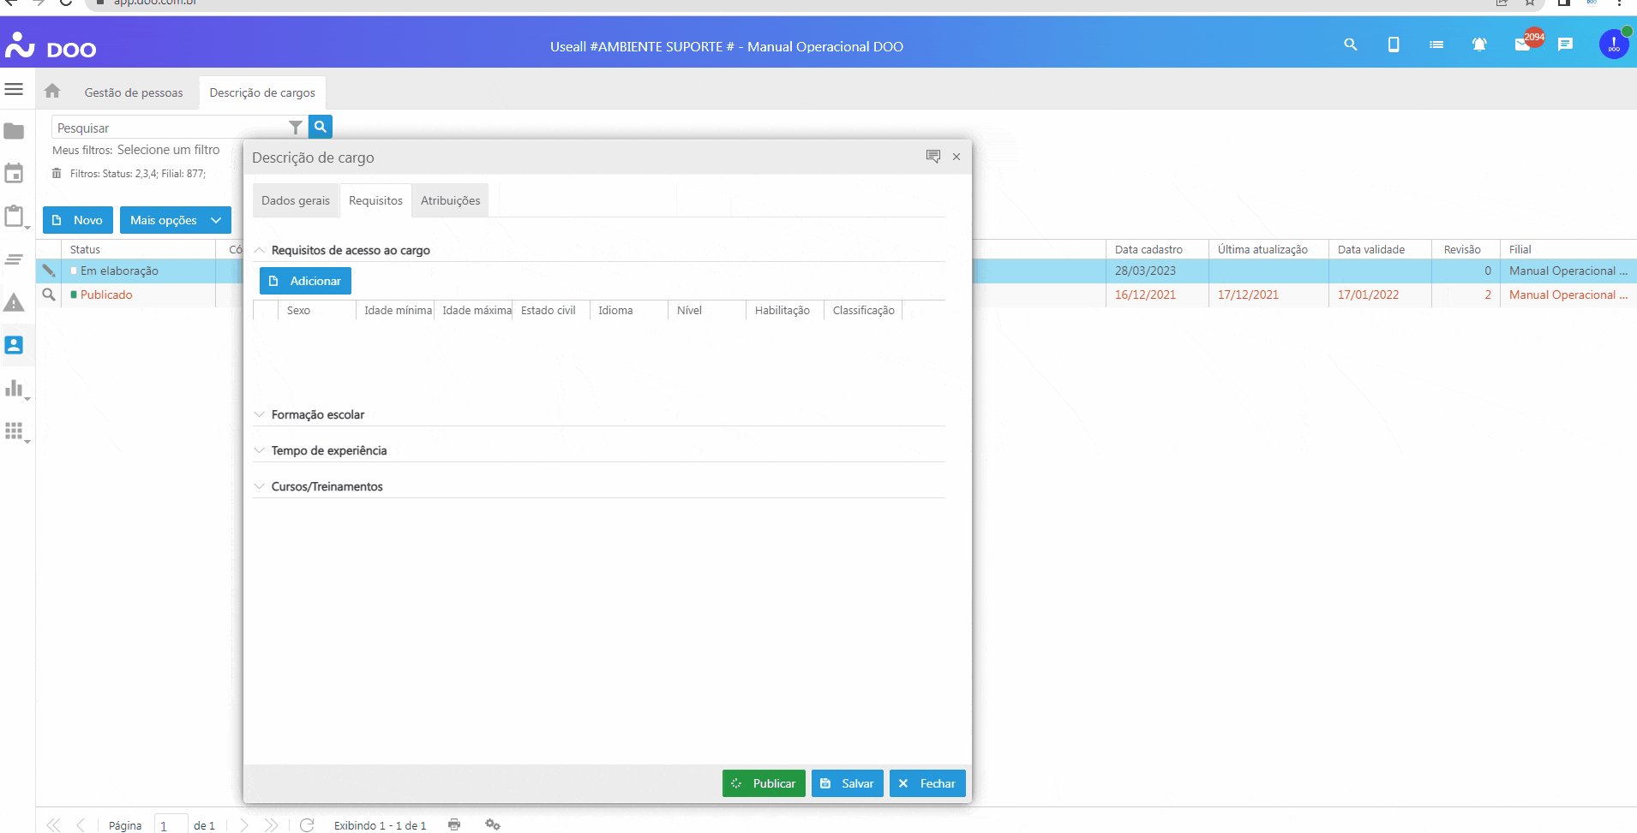Open the chat messages icon in header
This screenshot has width=1637, height=833.
(x=1565, y=45)
